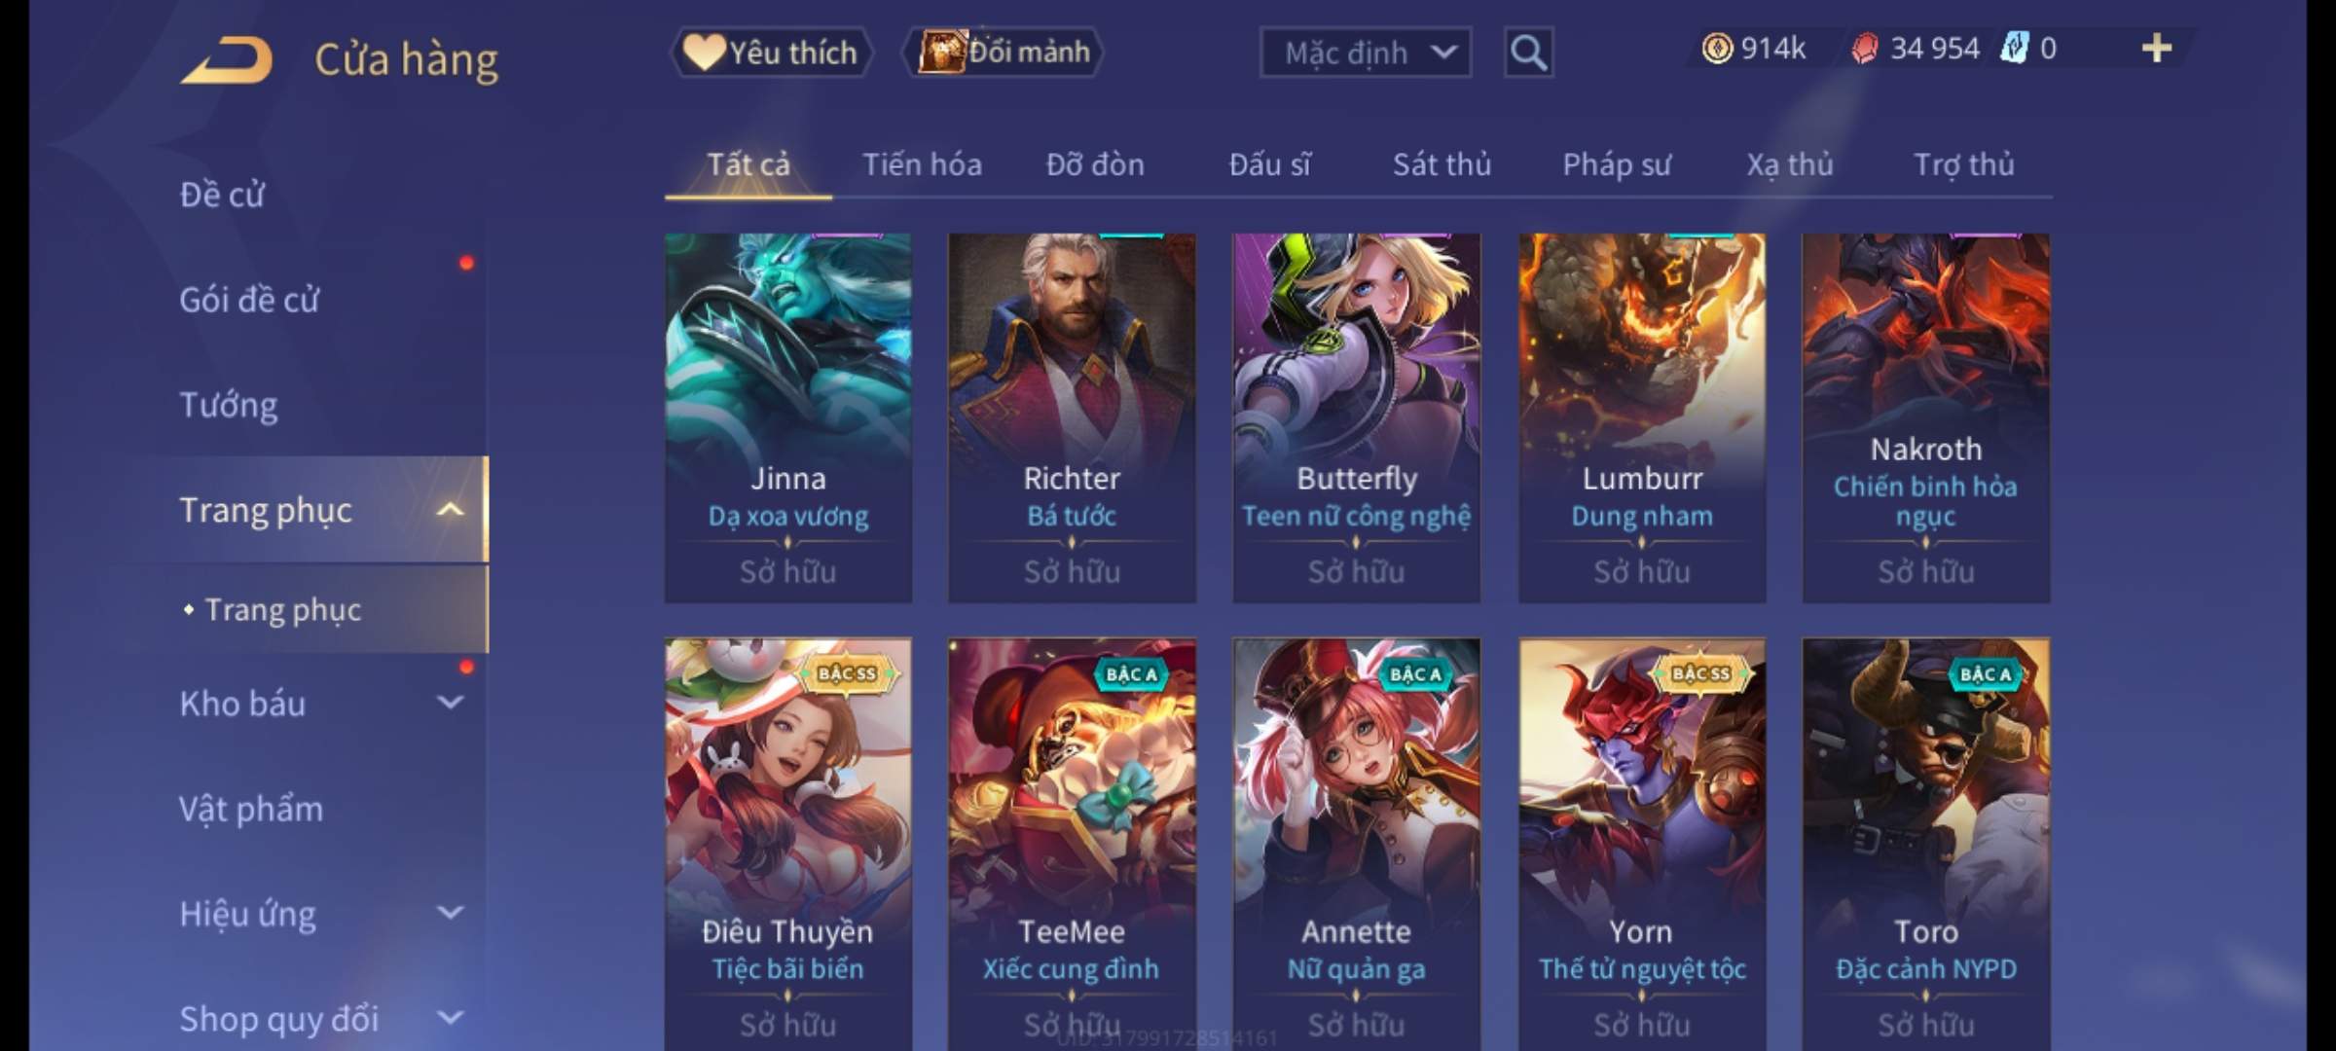Select Butterfly Teen nữ công nghệ skin card

(x=1356, y=417)
